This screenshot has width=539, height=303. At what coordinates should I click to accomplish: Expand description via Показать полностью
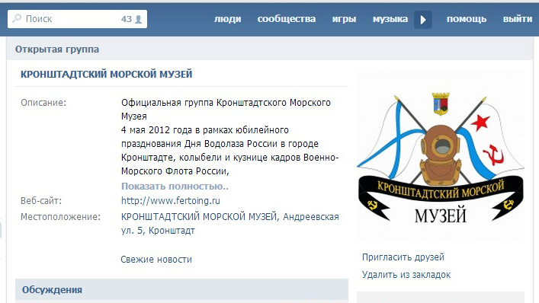pos(175,187)
